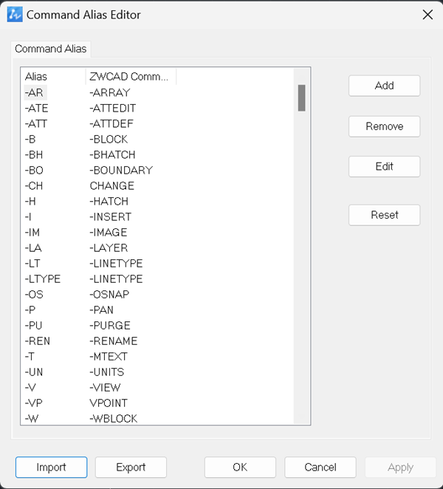The height and width of the screenshot is (489, 443).
Task: Reset aliases with the Reset button
Action: tap(384, 215)
